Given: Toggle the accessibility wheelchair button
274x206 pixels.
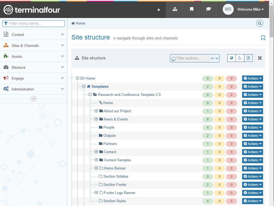Looking at the screenshot, I should point(240,58).
